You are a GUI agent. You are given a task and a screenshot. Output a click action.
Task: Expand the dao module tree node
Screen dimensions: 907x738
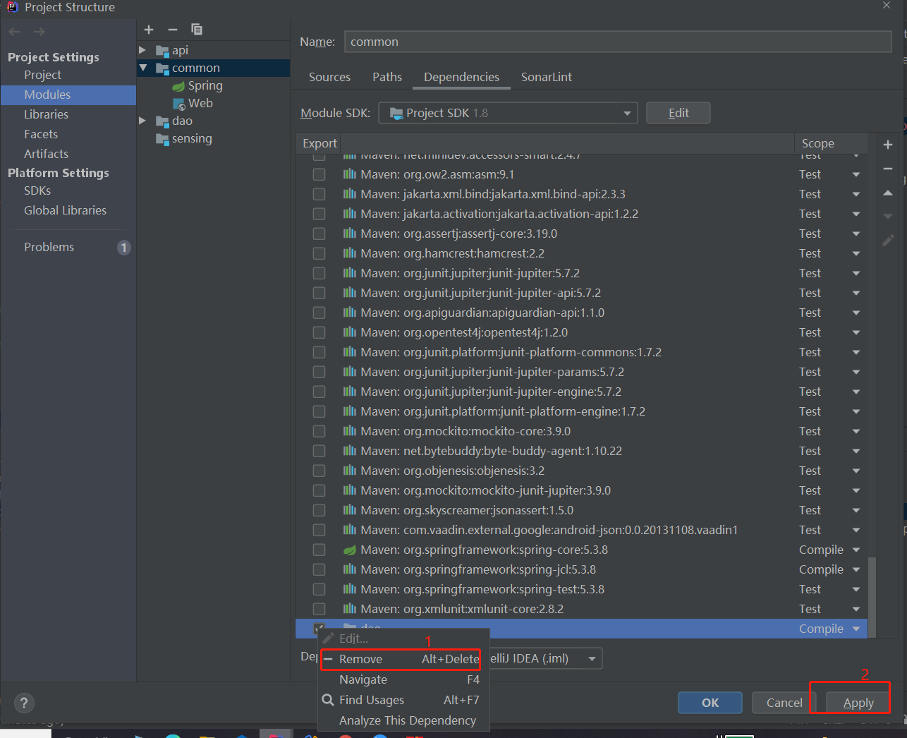pyautogui.click(x=142, y=121)
